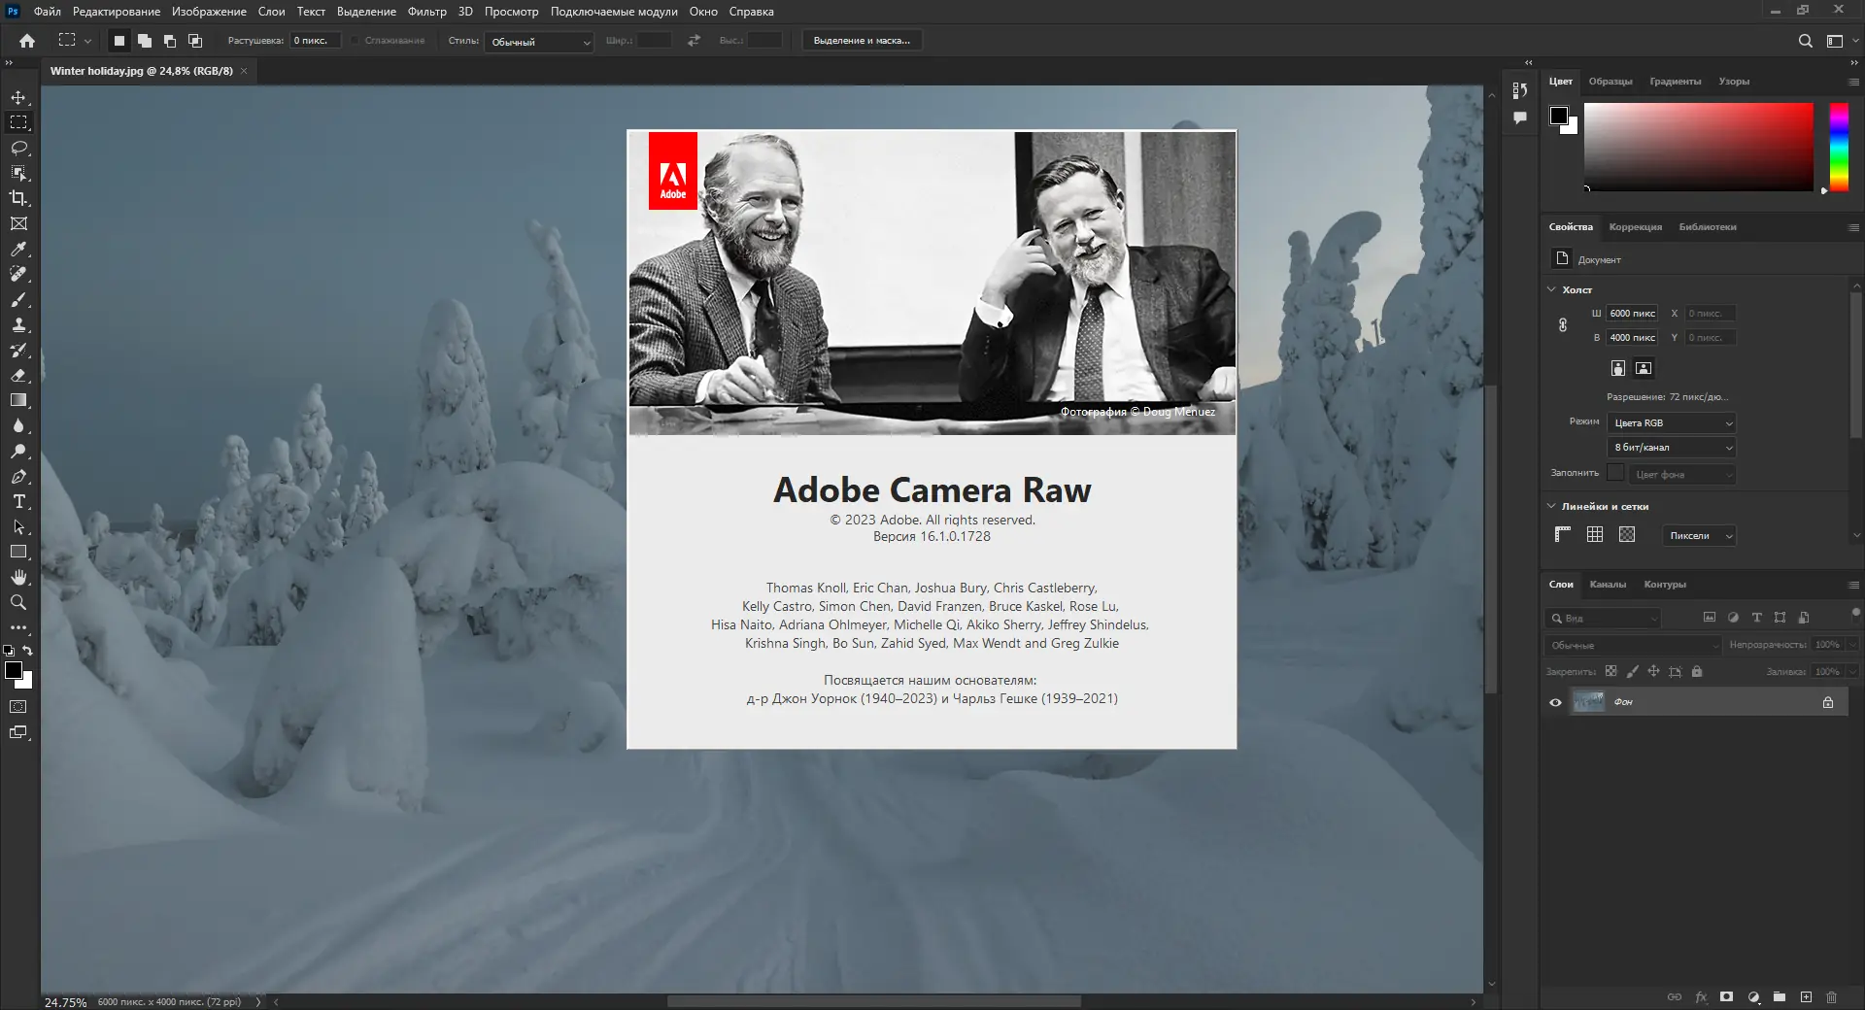The height and width of the screenshot is (1010, 1865).
Task: Open the tool preset picker arrow
Action: pyautogui.click(x=87, y=41)
